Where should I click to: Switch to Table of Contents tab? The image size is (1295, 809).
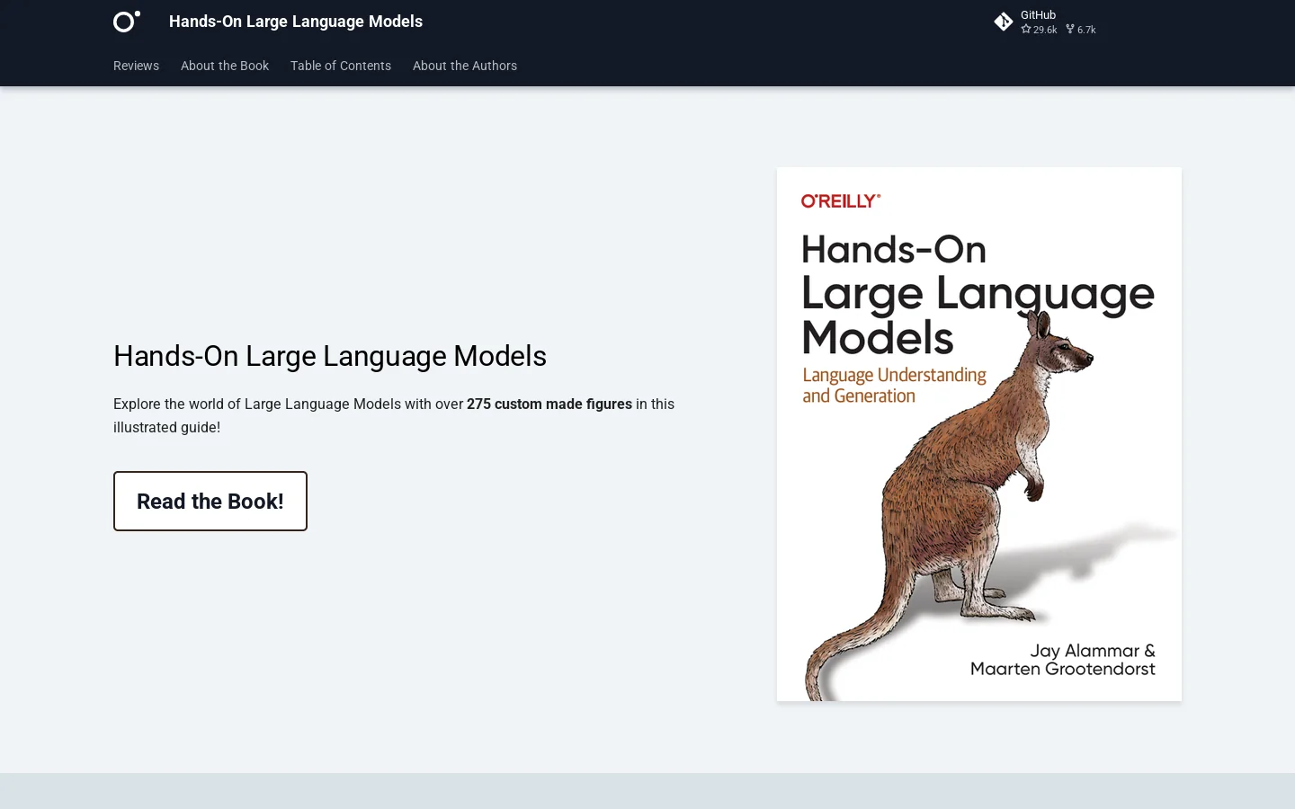(341, 66)
